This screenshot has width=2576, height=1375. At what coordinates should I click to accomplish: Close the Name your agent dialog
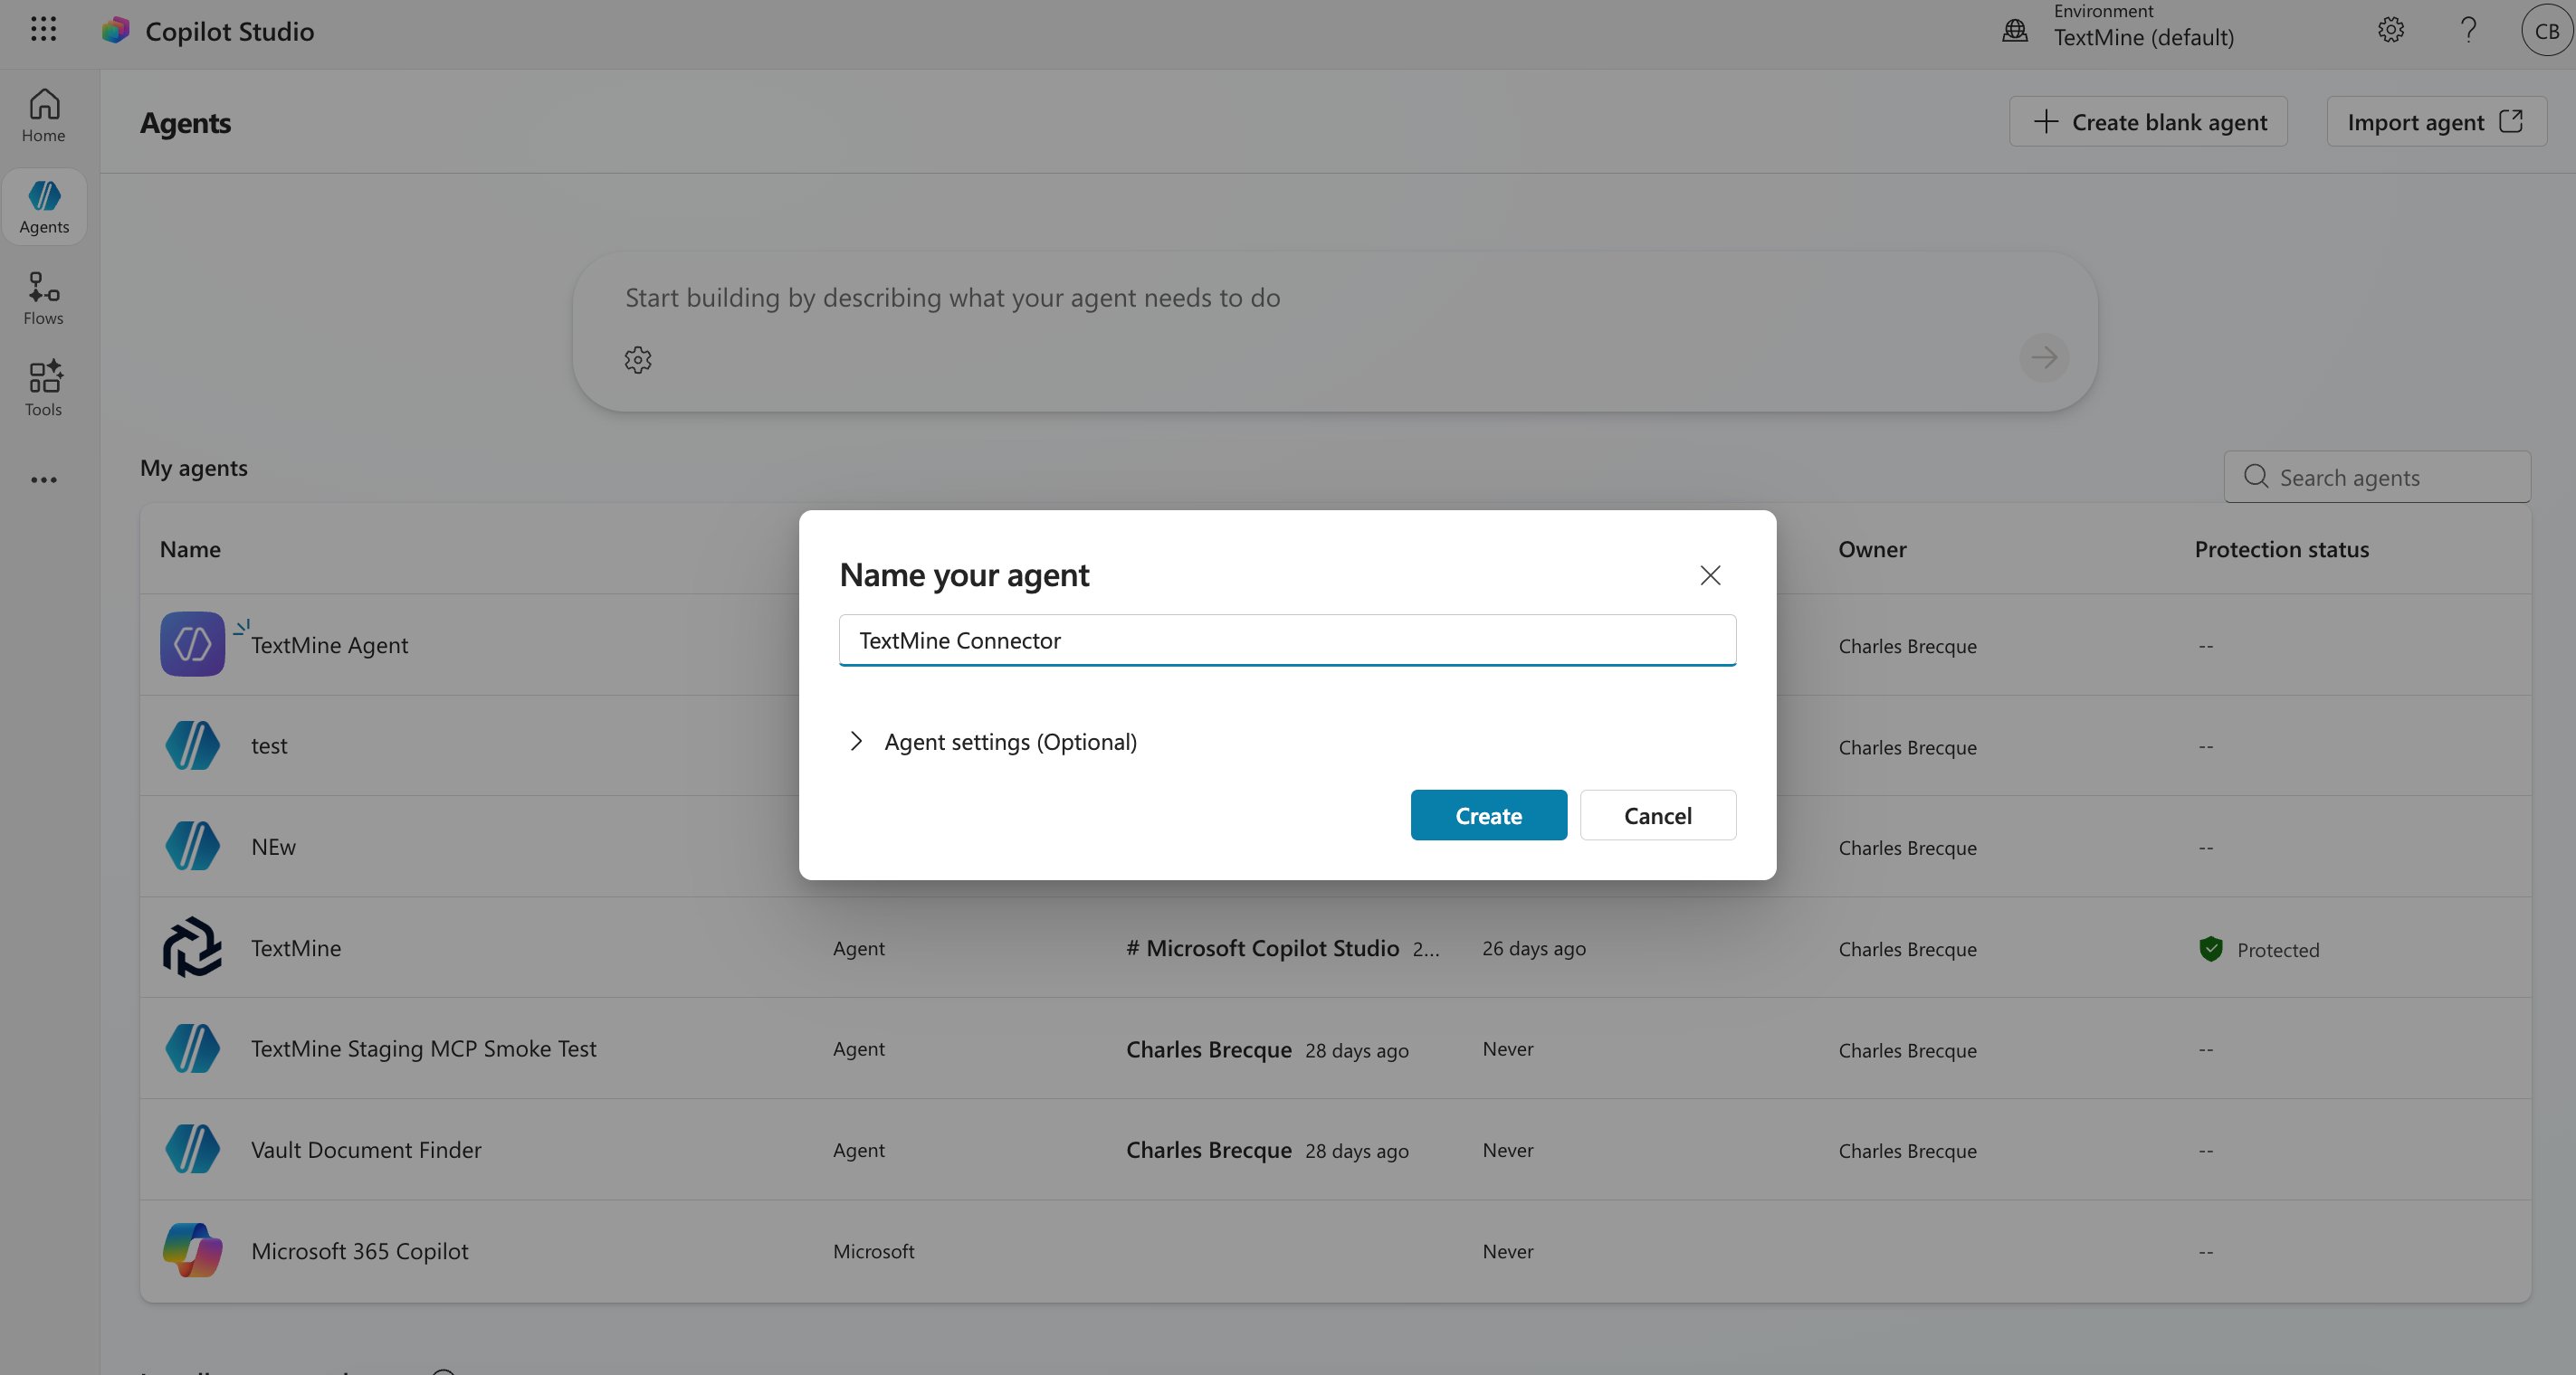[1710, 575]
